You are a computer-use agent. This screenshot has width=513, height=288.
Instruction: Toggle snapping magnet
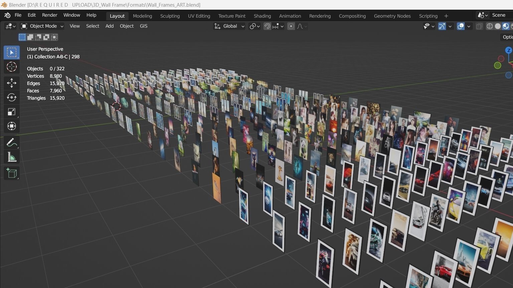(267, 26)
